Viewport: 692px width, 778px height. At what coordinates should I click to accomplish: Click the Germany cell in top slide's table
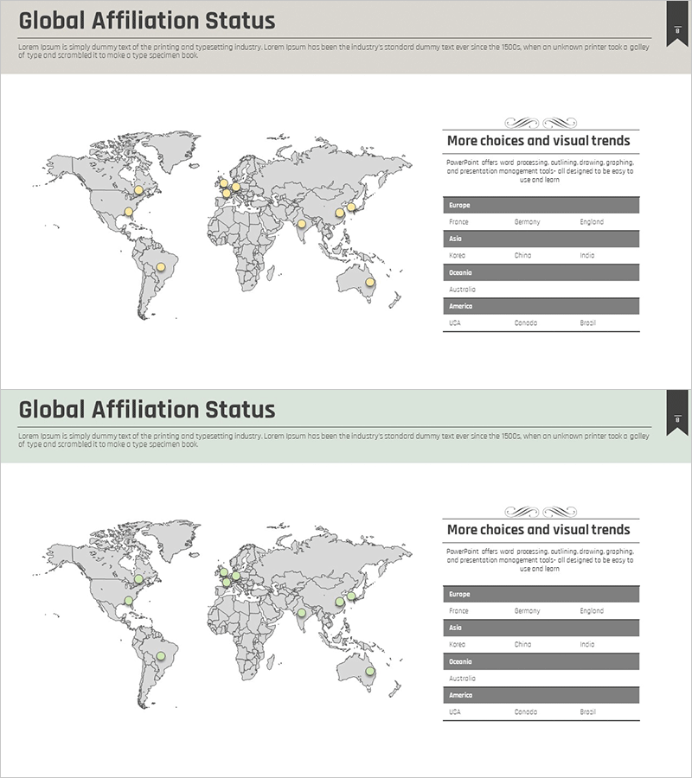527,222
